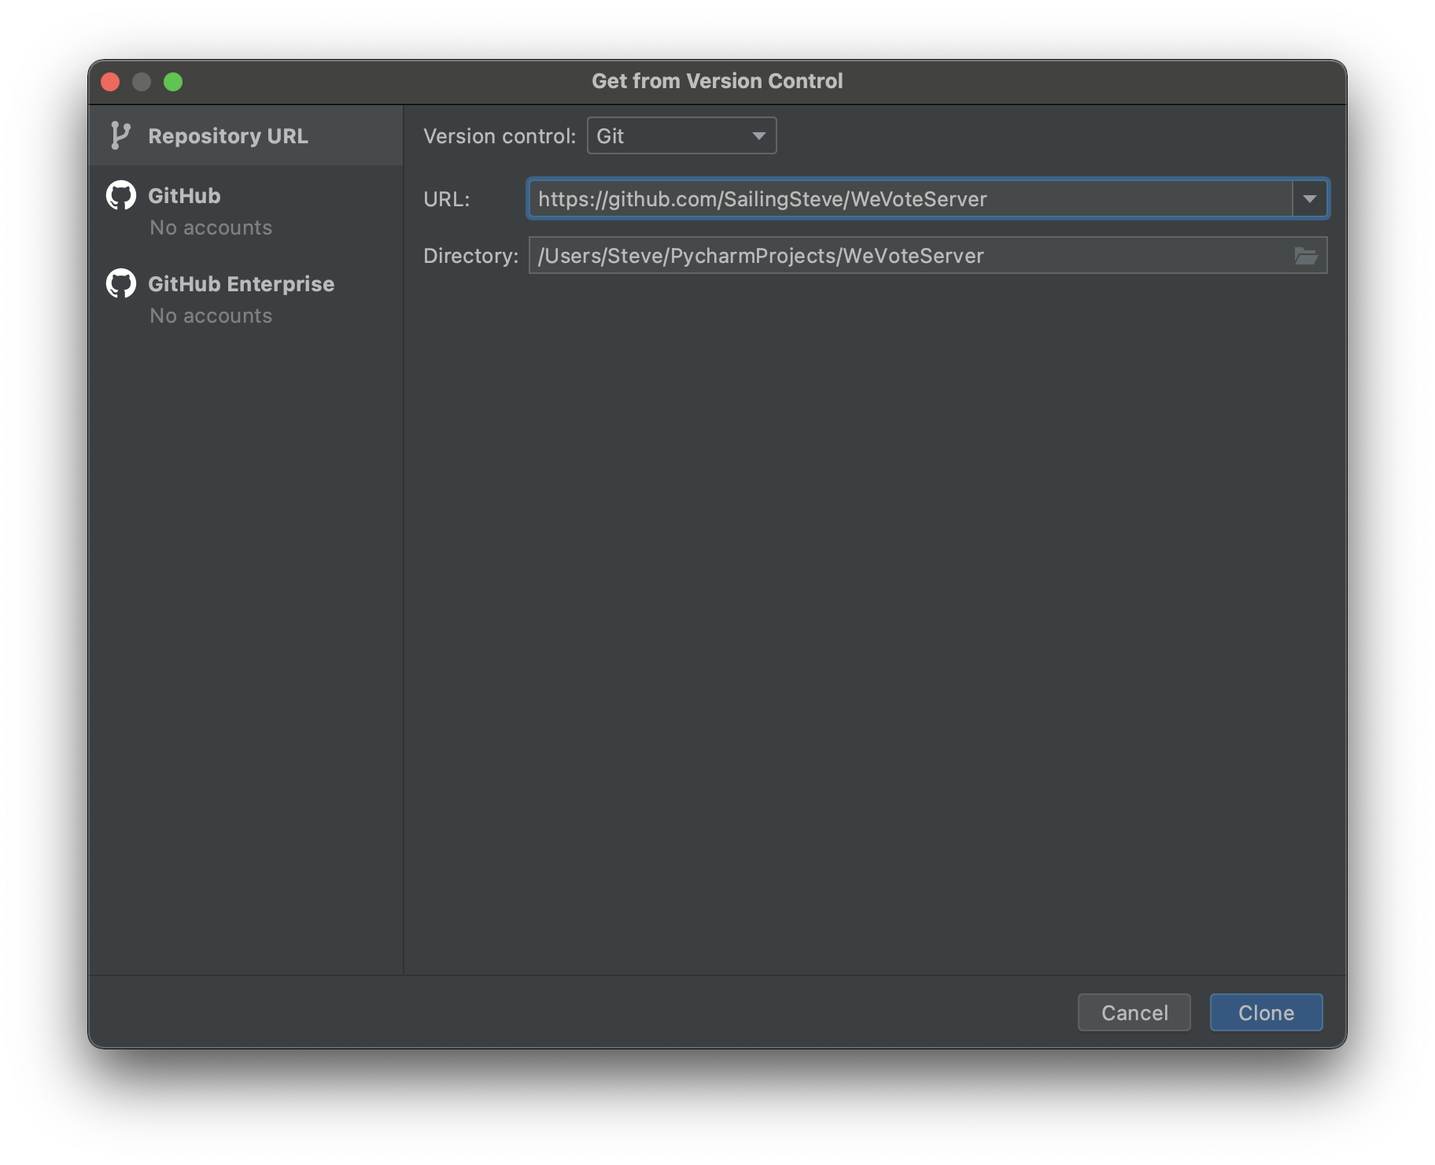
Task: Close the Get from Version Control dialog
Action: (x=110, y=82)
